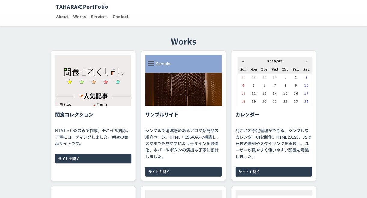Click the TAHARAのPortFolio site title

click(82, 7)
